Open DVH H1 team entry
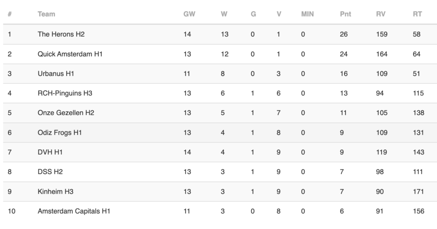Image resolution: width=437 pixels, height=229 pixels. pyautogui.click(x=50, y=152)
